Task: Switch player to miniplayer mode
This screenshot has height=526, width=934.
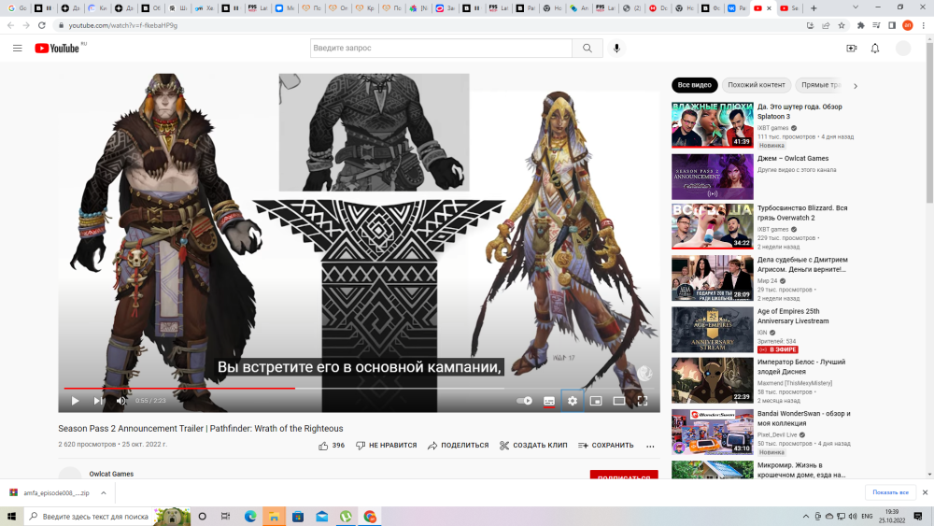Action: pos(596,401)
